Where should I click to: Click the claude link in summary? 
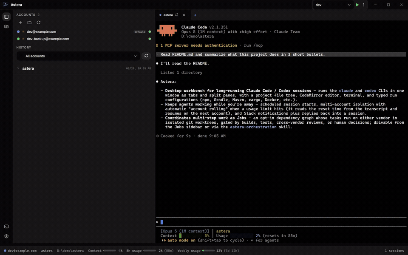click(x=346, y=91)
